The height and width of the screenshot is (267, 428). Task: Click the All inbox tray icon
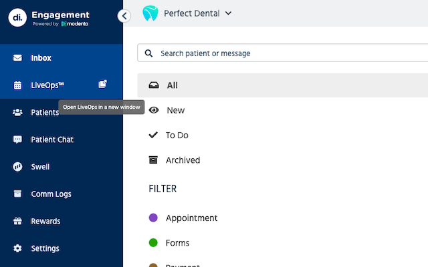click(154, 85)
